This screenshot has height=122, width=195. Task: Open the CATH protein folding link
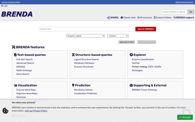[151, 67]
